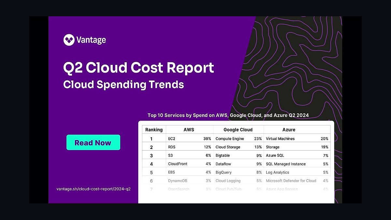
Task: Click the EC2 cell
Action: coord(172,139)
